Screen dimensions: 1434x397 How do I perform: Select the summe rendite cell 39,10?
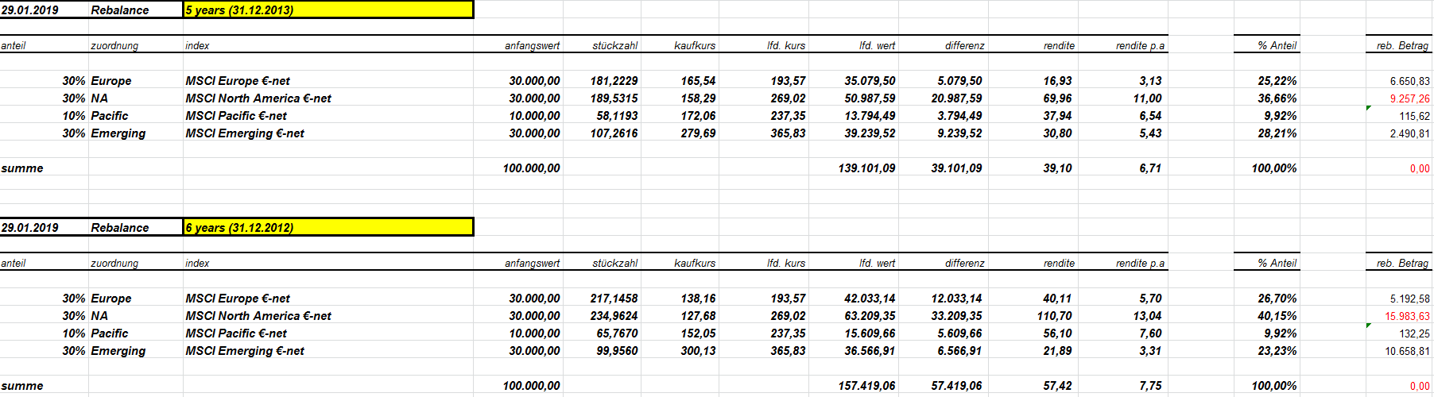tap(1057, 168)
